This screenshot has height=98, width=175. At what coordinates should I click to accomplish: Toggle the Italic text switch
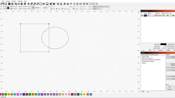point(57,9)
